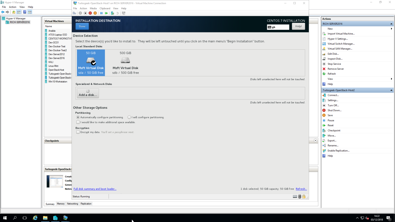Collapse Turbogeek-OpenStack-Host2 actions section
The image size is (395, 222).
[x=391, y=90]
